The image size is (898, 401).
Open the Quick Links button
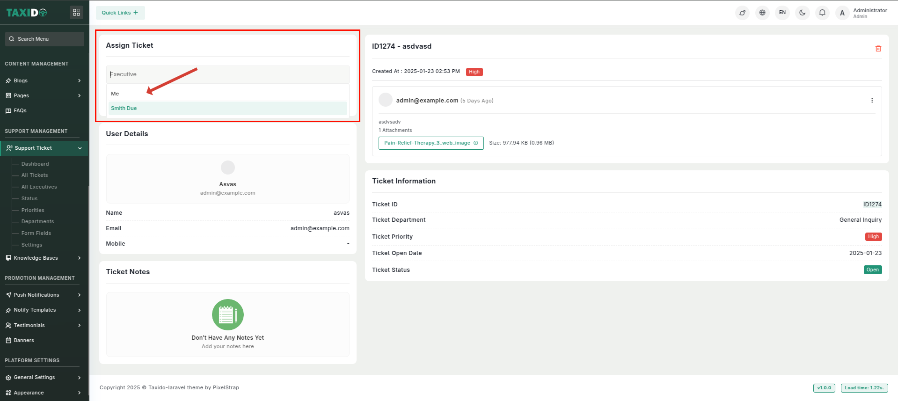pos(120,13)
